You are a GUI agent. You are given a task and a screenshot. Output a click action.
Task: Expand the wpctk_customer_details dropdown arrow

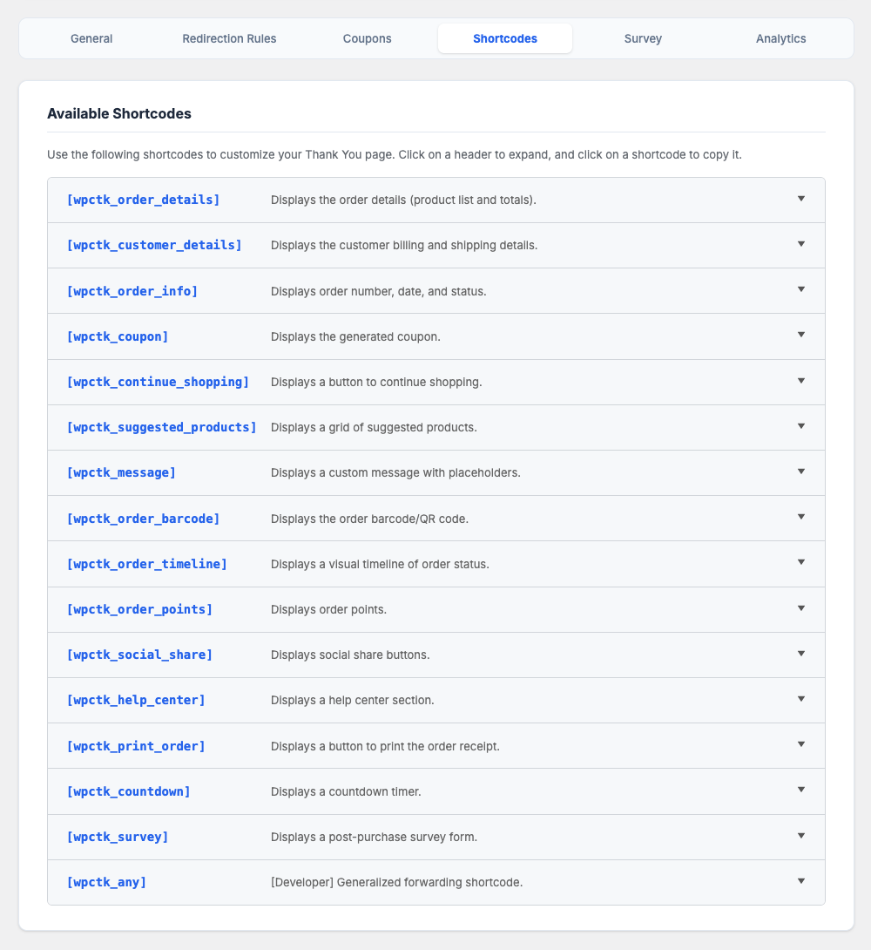tap(801, 244)
